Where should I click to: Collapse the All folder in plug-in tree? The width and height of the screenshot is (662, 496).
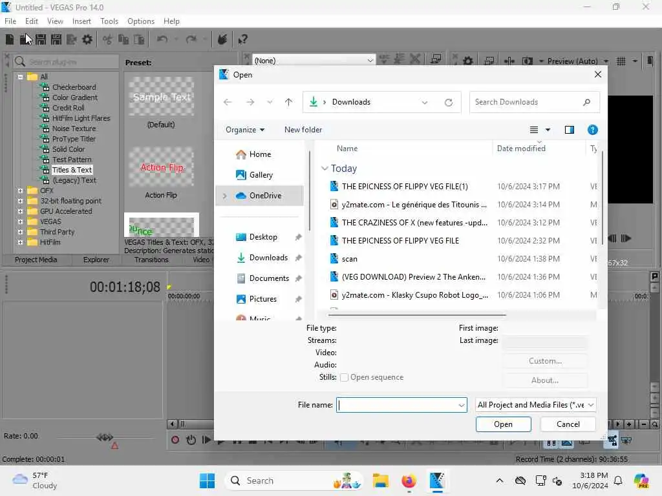(x=20, y=77)
